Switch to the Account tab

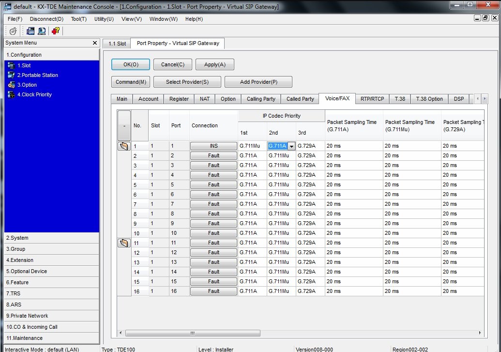click(x=148, y=99)
